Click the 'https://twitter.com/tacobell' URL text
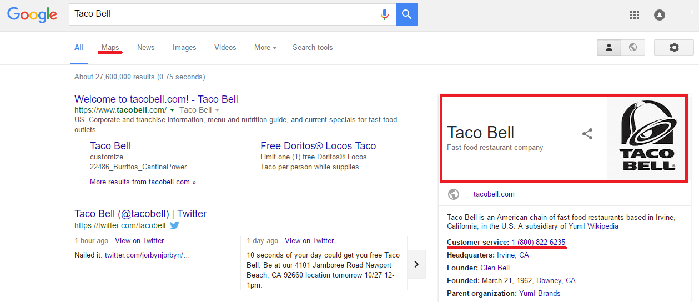 click(x=120, y=226)
